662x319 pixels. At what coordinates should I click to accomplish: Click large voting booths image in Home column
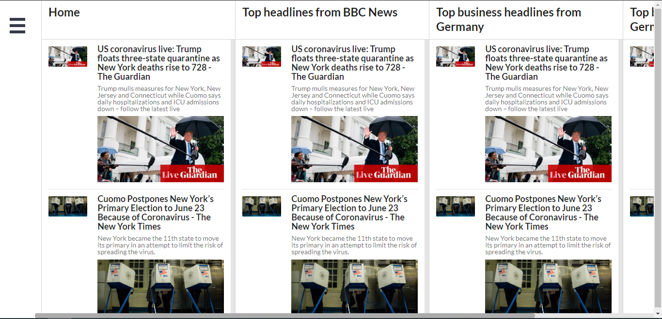pyautogui.click(x=160, y=286)
